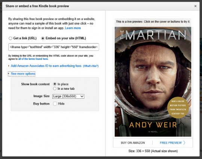Click the iframe embed code field
This screenshot has width=202, height=159.
click(53, 47)
